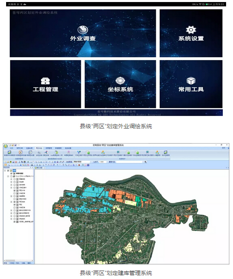
Task: Open the 坐标系统 tile
Action: tap(120, 84)
